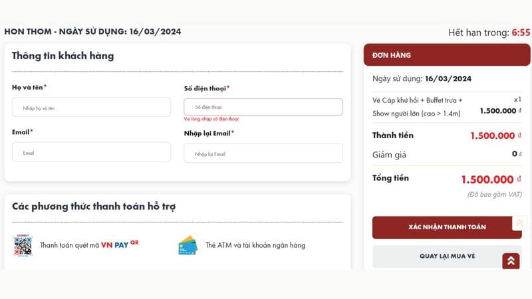Focus the Email input box
This screenshot has width=532, height=299.
[91, 152]
